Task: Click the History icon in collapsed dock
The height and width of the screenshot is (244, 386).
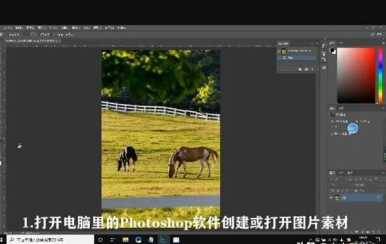Action: (x=324, y=45)
